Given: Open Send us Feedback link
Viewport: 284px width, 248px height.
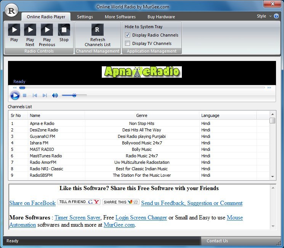Looking at the screenshot, I should 192,203.
